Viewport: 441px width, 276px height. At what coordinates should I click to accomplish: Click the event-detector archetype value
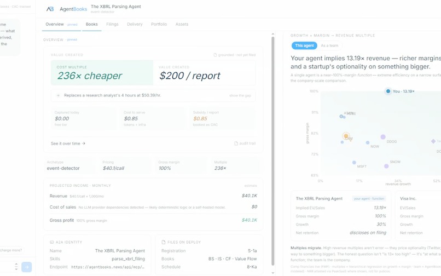point(63,168)
